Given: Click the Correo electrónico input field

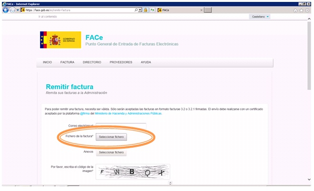Looking at the screenshot, I should (121, 126).
